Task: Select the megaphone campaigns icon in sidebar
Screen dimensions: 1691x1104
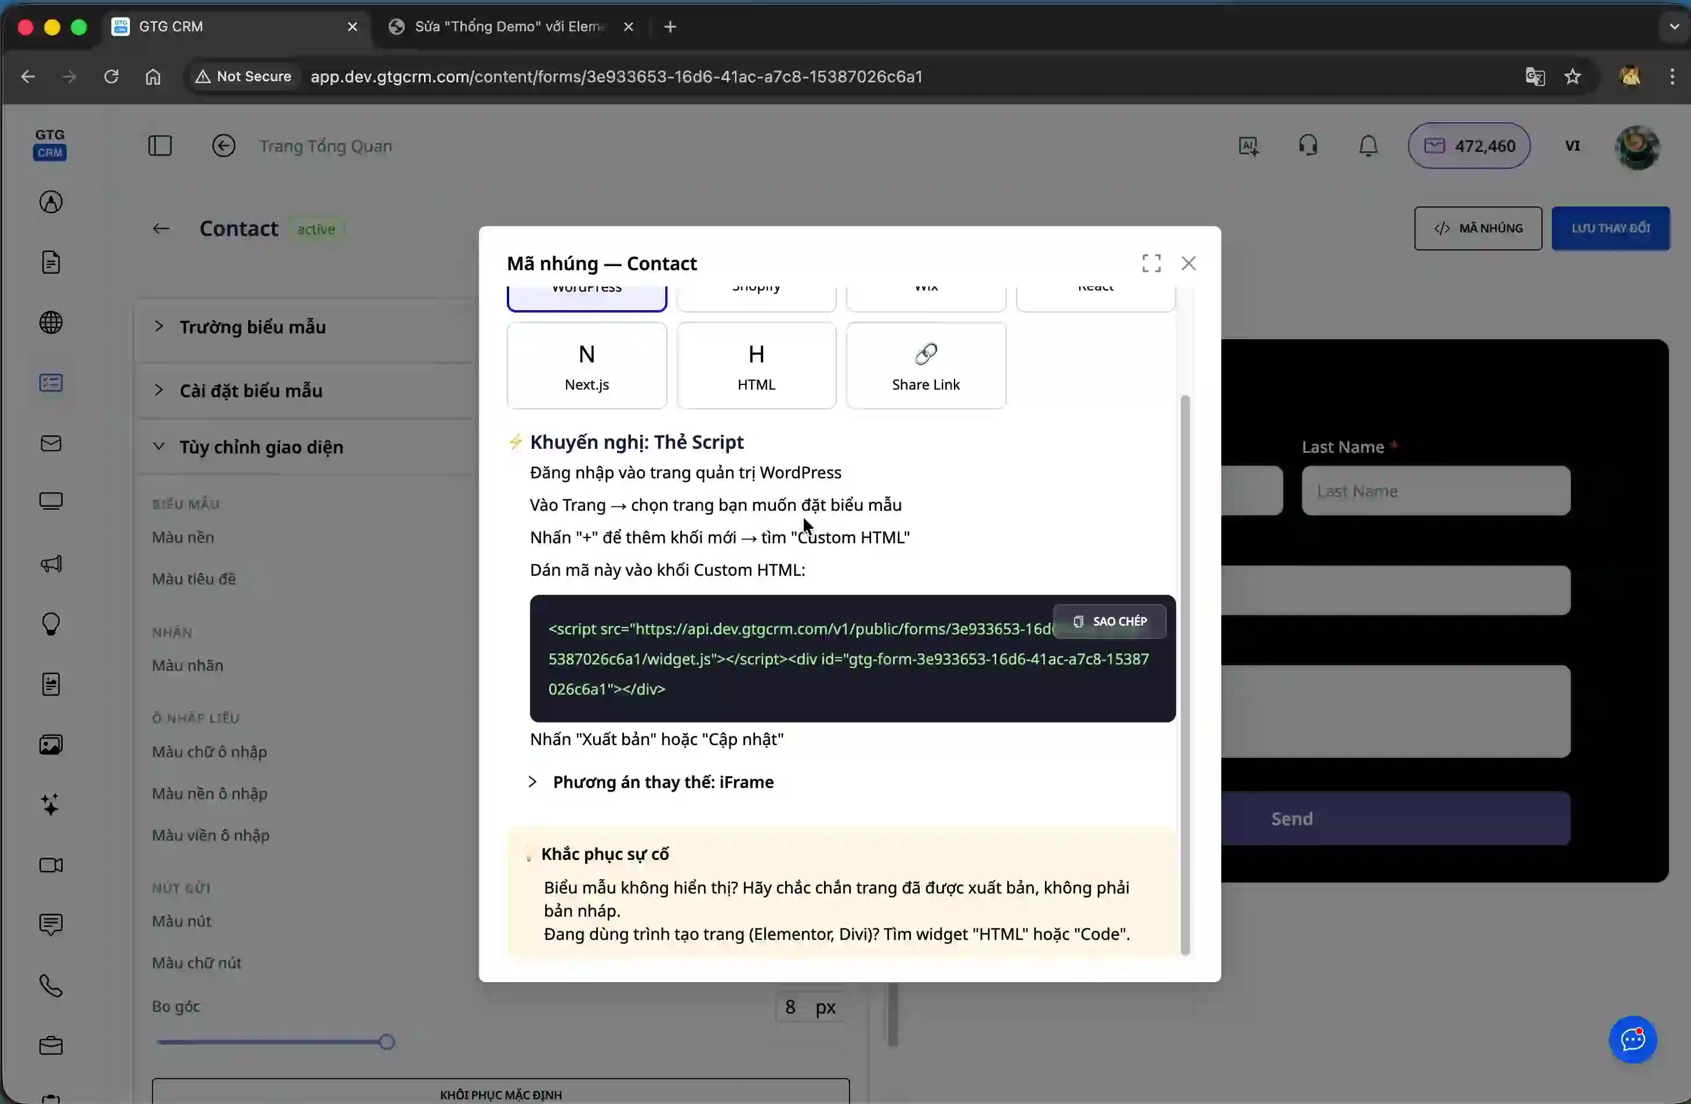Action: (x=50, y=564)
